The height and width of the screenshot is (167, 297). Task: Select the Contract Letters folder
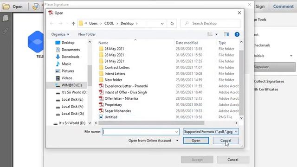pos(117,67)
